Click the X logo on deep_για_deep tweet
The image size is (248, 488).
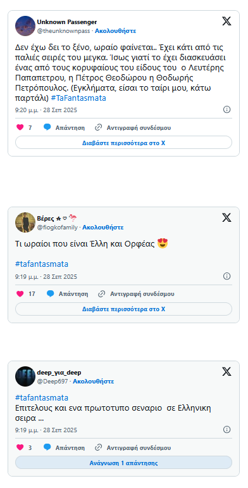226,371
